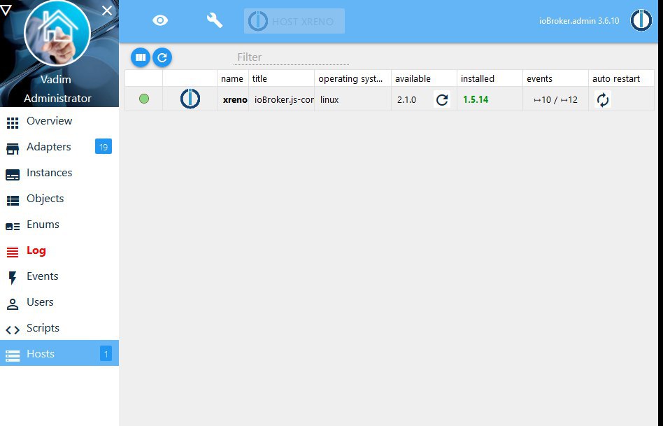Select Hosts in the sidebar

[59, 353]
